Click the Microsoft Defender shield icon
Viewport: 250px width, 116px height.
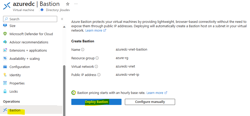(x=5, y=34)
